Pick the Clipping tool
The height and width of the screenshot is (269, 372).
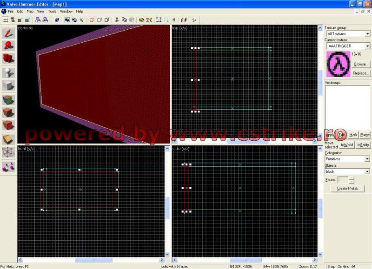coord(8,139)
